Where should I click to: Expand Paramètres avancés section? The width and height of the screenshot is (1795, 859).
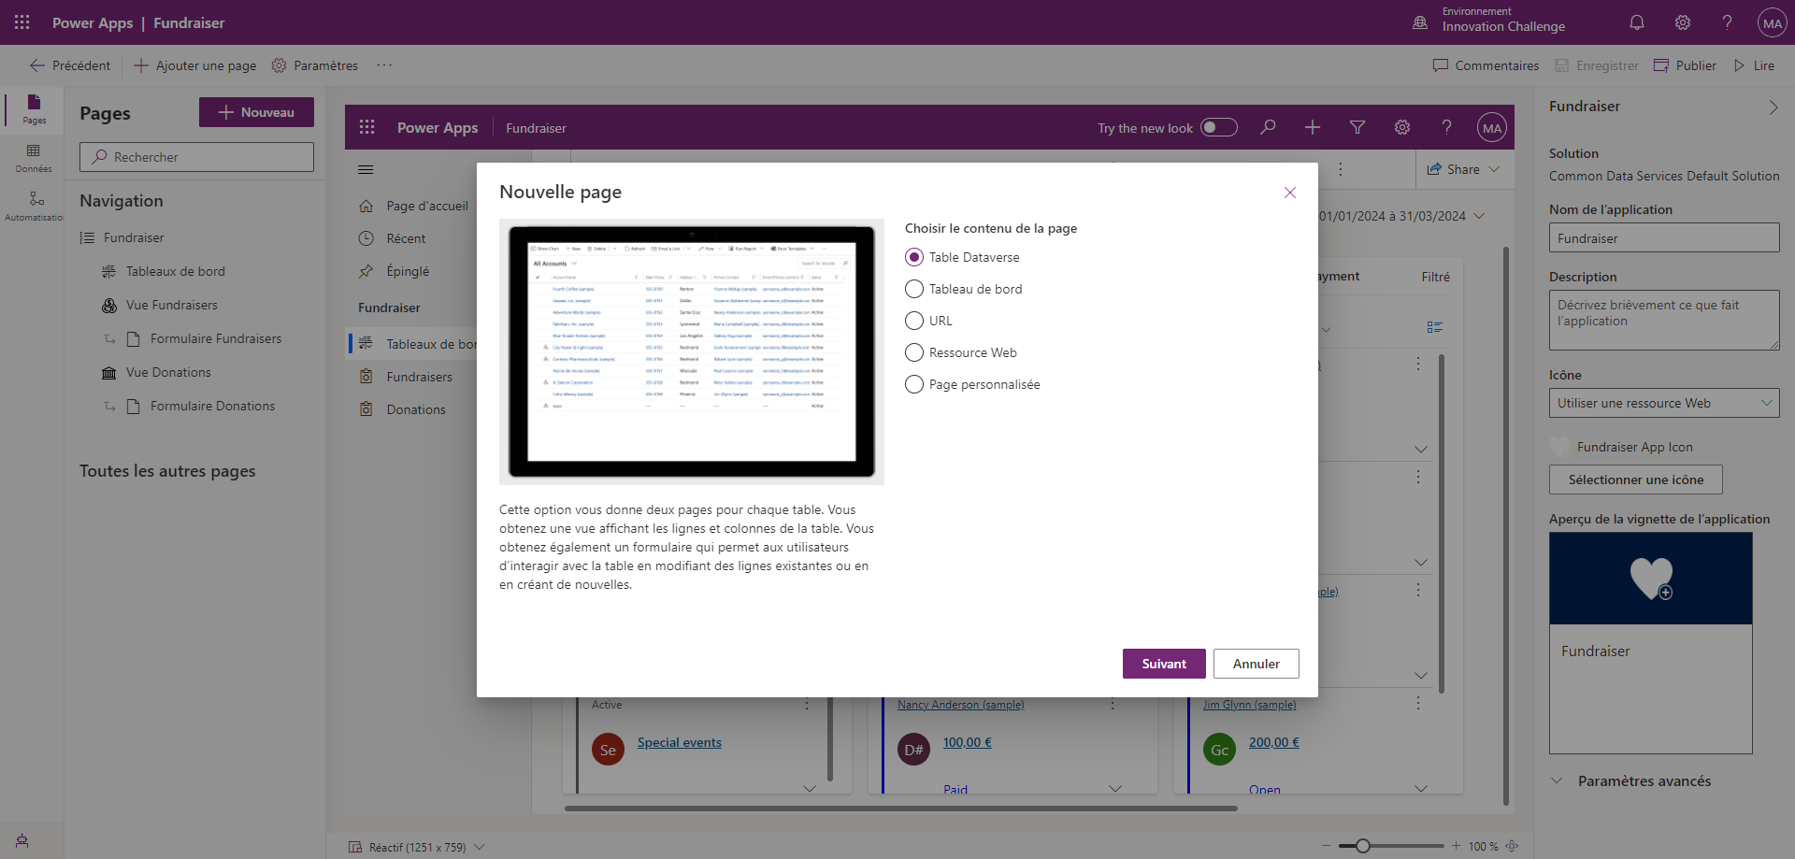[1630, 781]
